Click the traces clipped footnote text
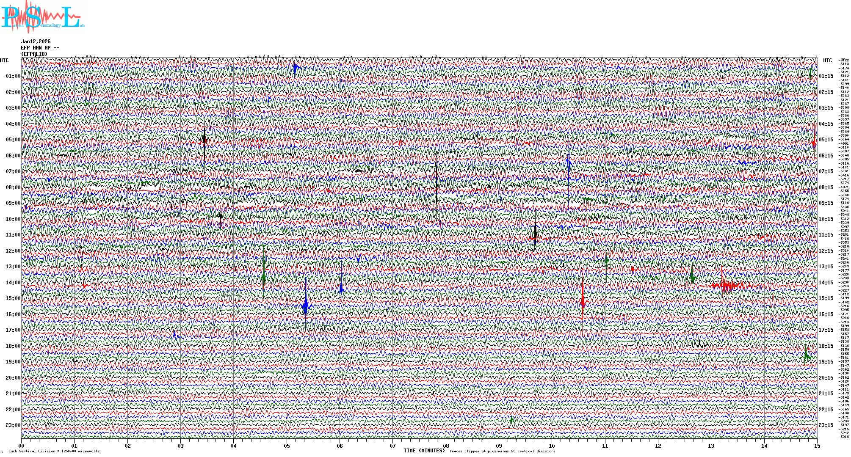 pos(502,451)
